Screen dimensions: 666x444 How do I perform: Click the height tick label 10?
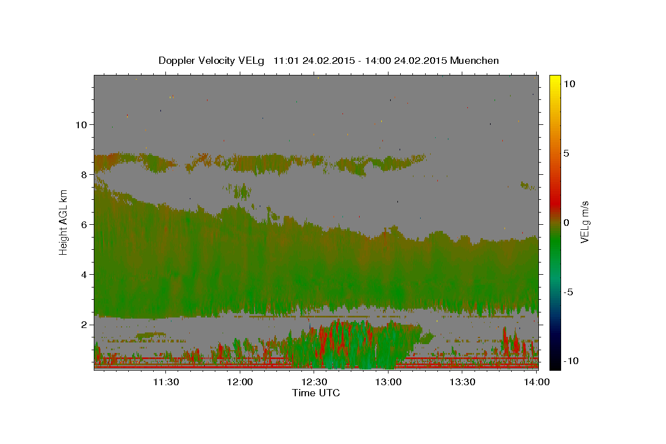point(81,124)
